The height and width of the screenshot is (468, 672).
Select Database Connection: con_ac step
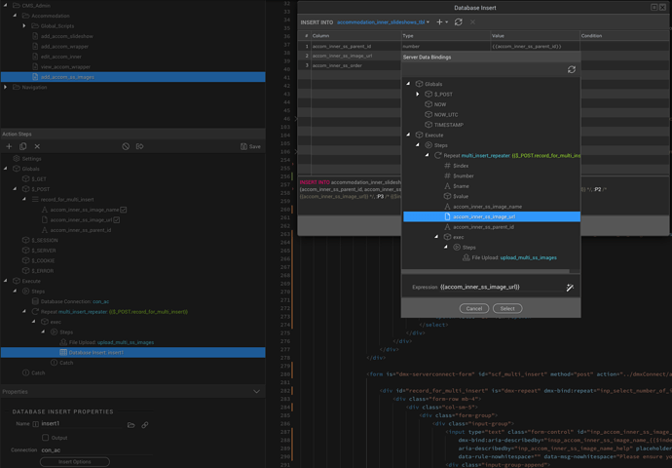pos(71,301)
